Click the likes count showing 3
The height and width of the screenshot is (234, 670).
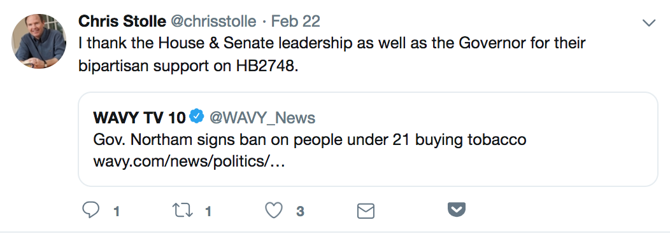coord(301,212)
